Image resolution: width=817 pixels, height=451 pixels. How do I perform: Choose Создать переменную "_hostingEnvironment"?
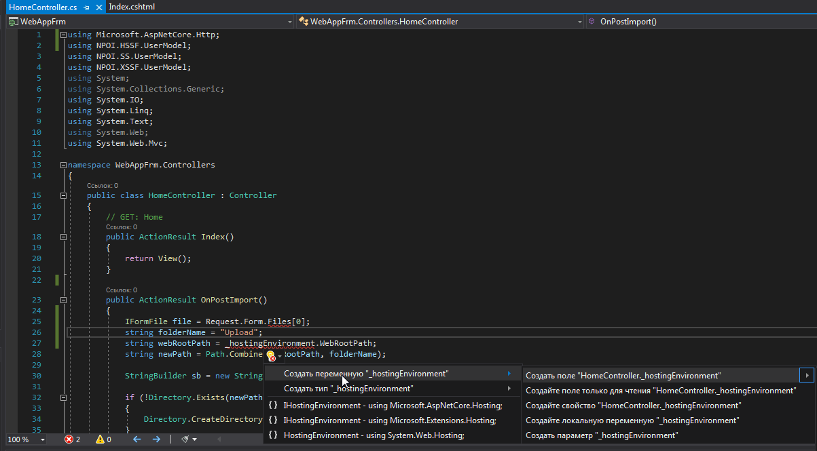pos(392,374)
